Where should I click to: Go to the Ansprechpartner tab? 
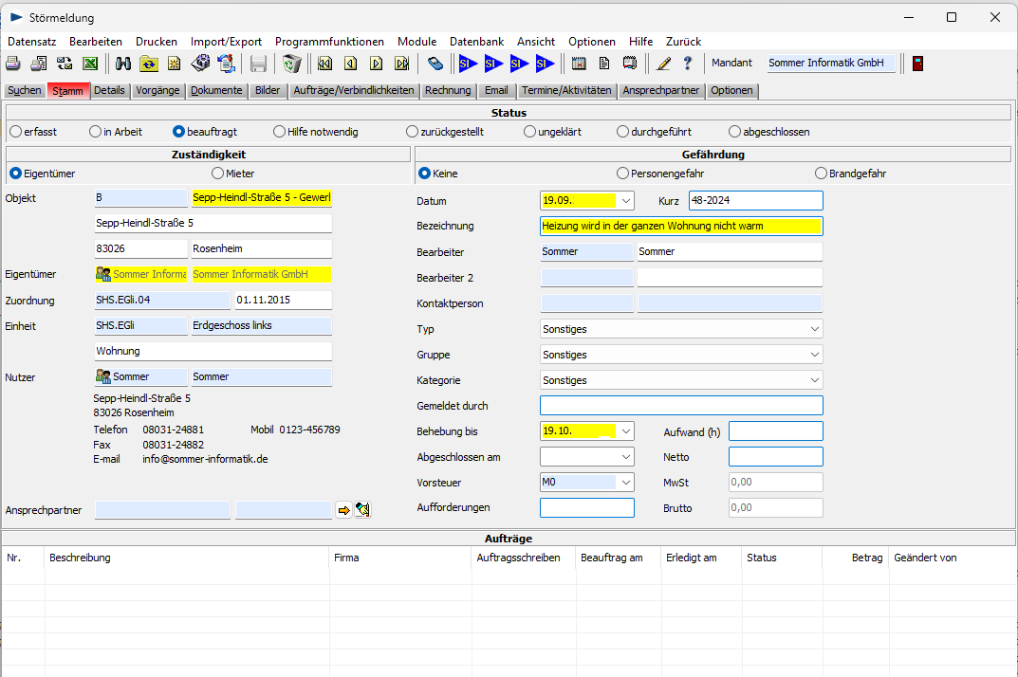(x=661, y=91)
